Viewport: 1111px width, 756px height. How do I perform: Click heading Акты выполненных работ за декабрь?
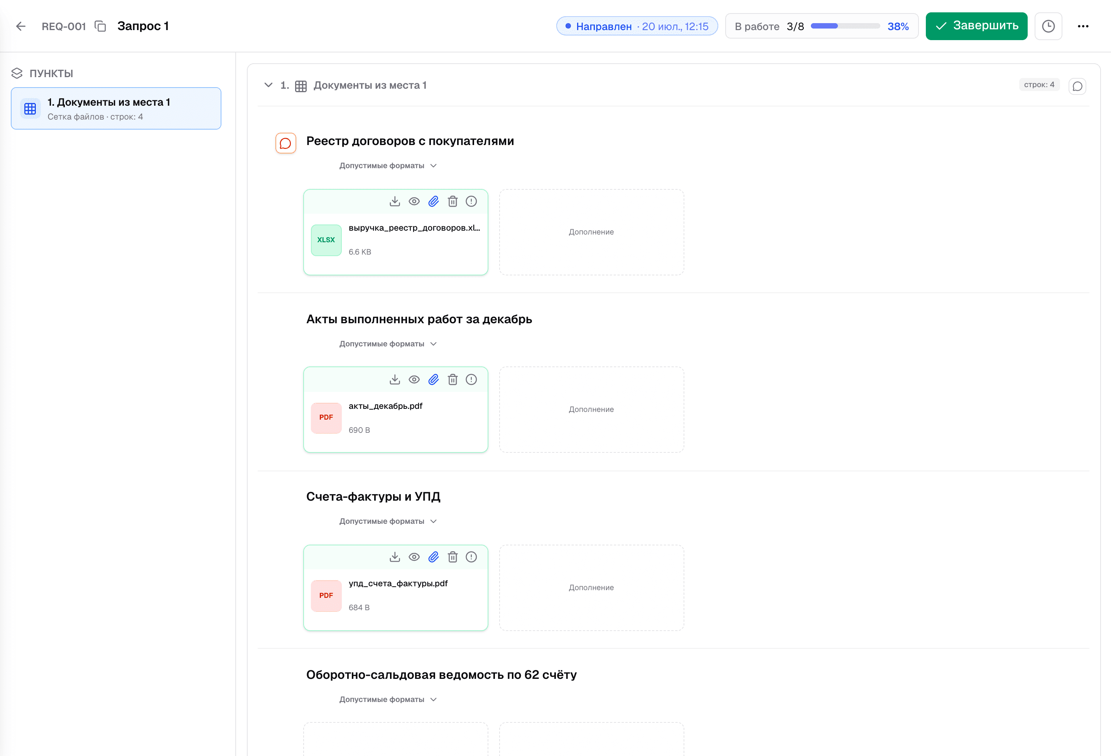419,319
